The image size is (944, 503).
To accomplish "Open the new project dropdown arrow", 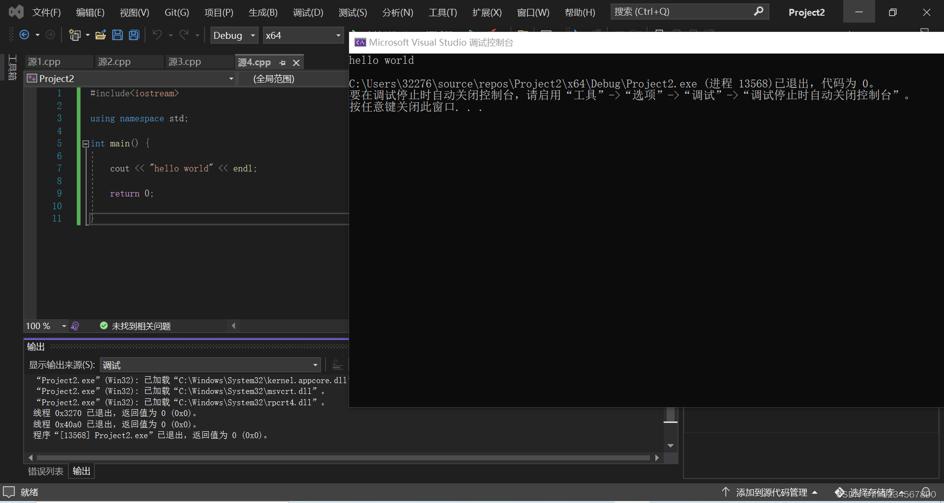I will point(88,35).
